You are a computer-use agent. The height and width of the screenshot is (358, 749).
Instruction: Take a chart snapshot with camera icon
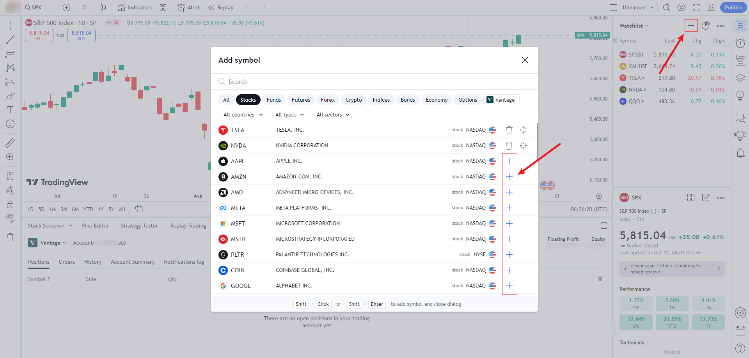coord(711,7)
